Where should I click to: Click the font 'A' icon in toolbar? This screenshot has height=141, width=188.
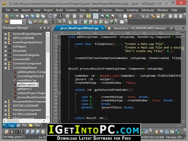(x=60, y=16)
